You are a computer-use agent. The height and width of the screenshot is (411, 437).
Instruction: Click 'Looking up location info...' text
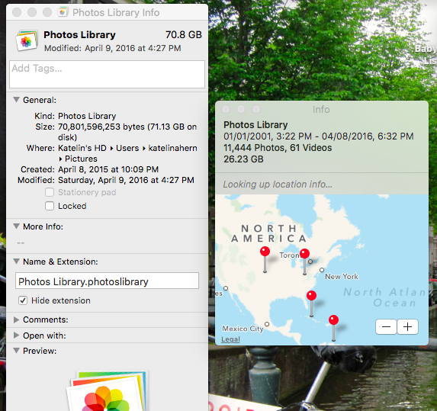click(x=278, y=185)
